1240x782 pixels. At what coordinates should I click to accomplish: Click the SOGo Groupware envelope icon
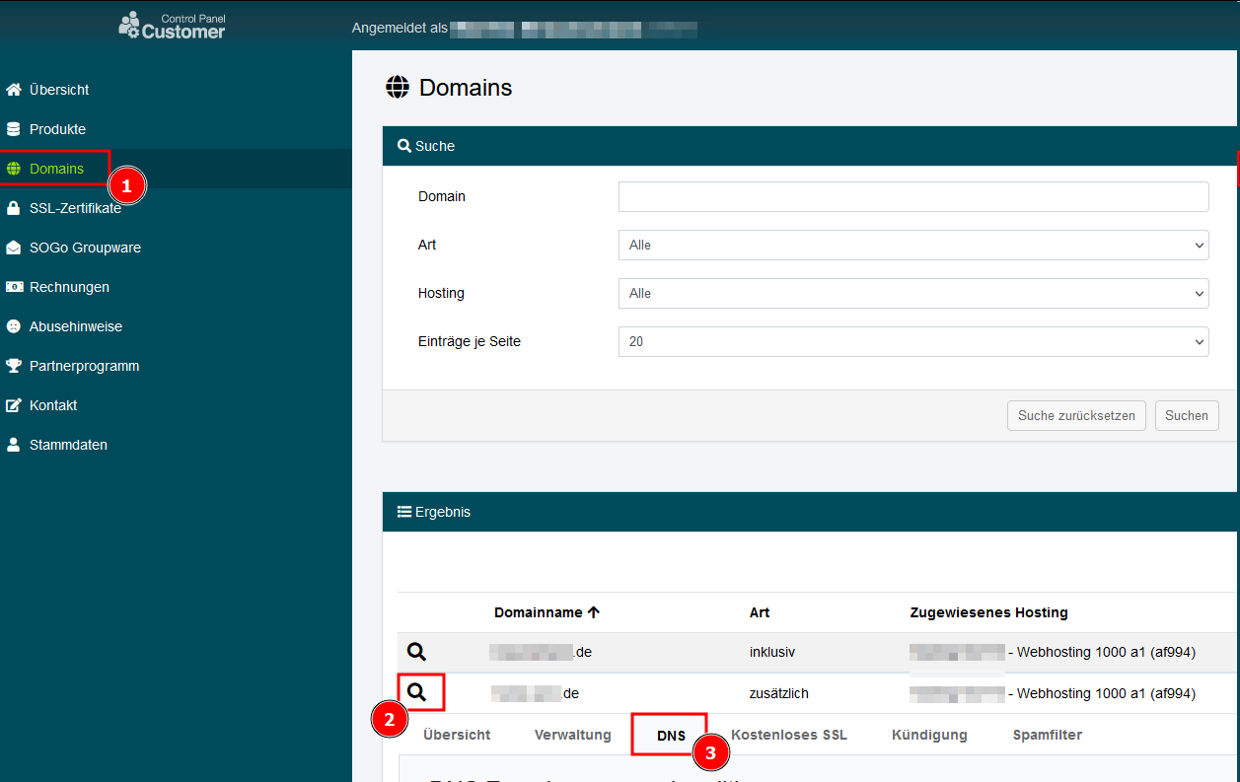point(13,248)
